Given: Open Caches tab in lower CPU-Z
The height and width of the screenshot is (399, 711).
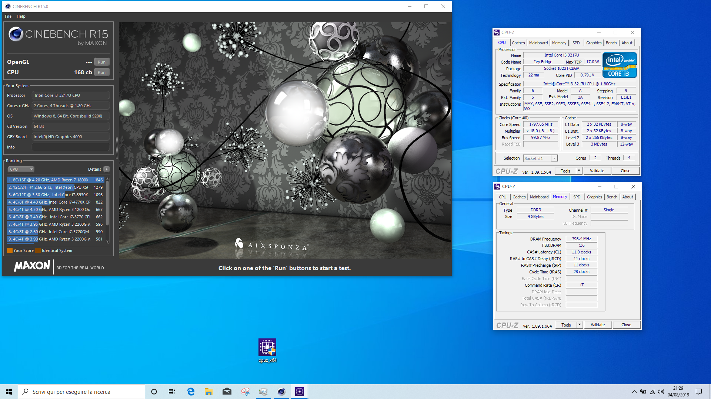Looking at the screenshot, I should pyautogui.click(x=519, y=197).
